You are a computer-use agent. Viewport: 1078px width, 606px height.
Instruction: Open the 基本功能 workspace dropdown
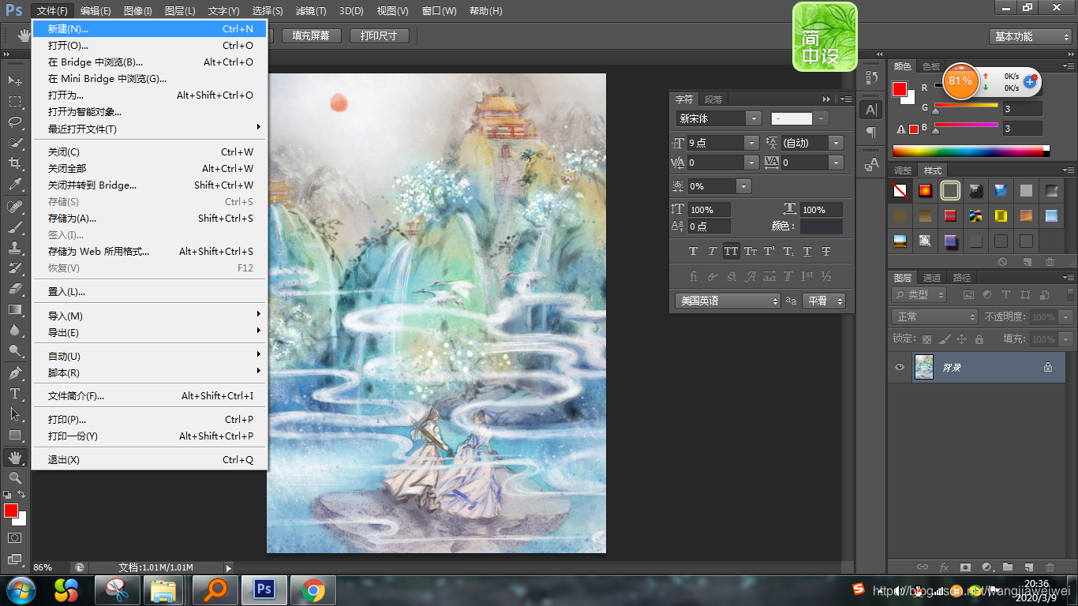1029,36
